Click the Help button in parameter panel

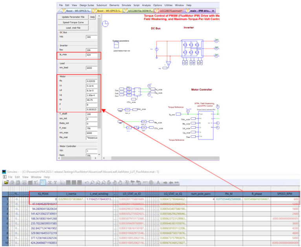(93, 17)
